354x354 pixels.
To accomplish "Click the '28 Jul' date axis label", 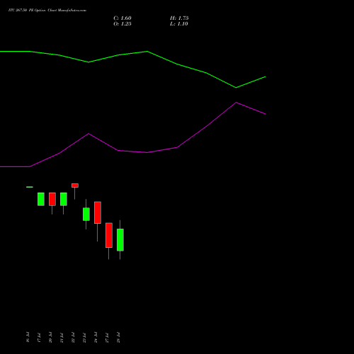I will pyautogui.click(x=118, y=337).
